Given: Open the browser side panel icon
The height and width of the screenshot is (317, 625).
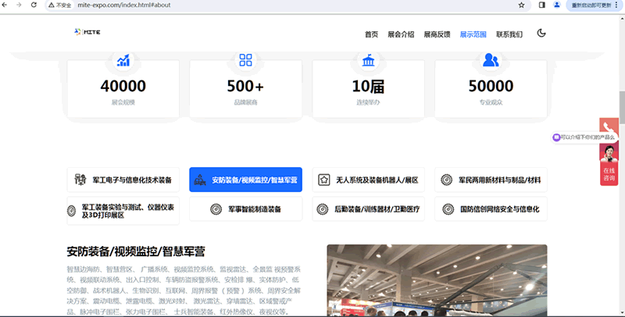Looking at the screenshot, I should click(542, 5).
